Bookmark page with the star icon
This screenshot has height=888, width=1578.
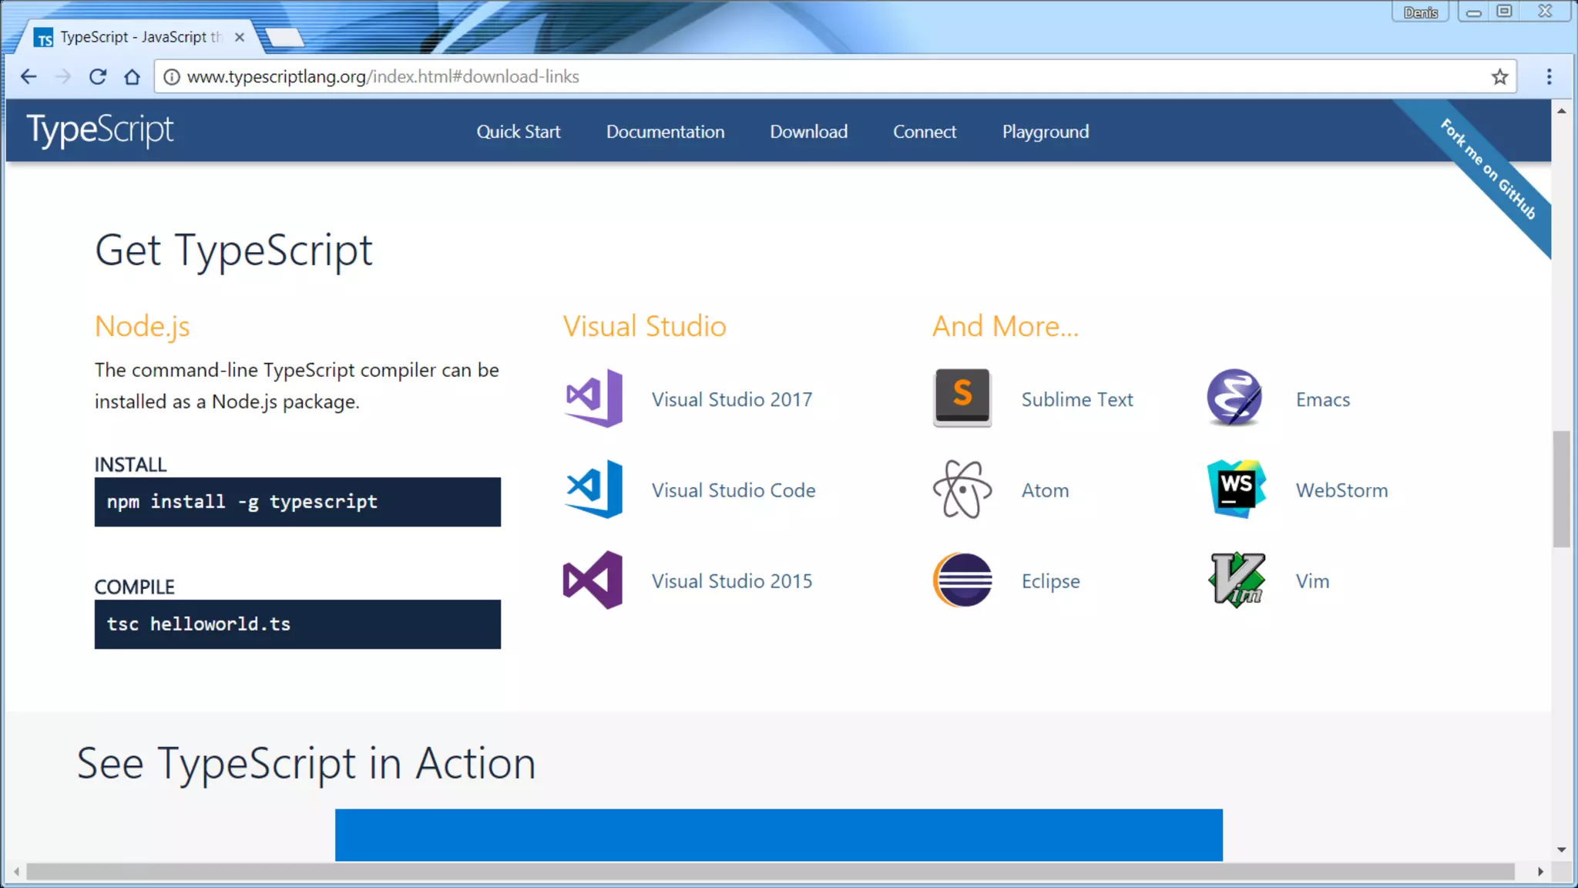pos(1499,77)
